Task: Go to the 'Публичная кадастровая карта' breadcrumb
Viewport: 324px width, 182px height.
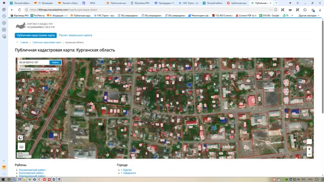Action: 47,42
